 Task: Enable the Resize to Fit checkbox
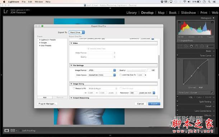[x=74, y=88]
